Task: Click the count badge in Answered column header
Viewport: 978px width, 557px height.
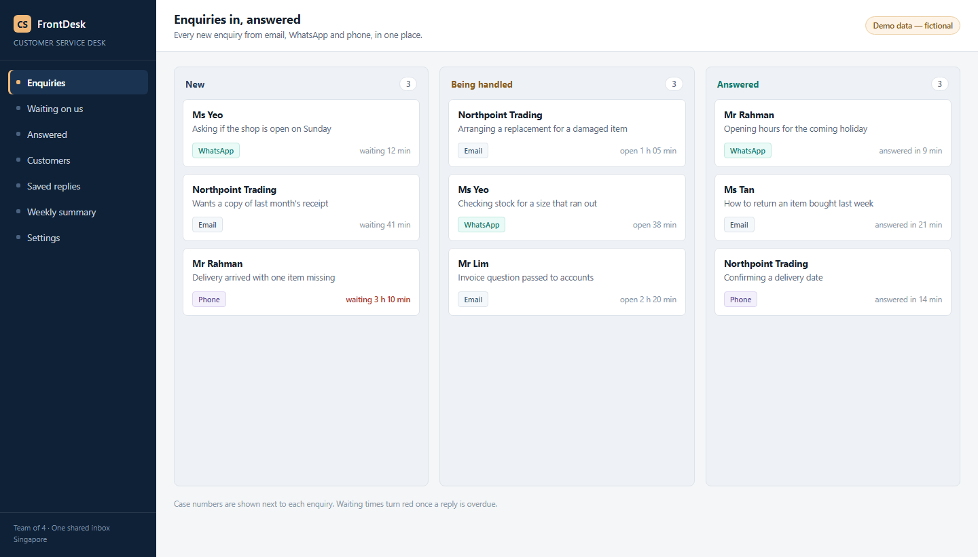Action: 939,84
